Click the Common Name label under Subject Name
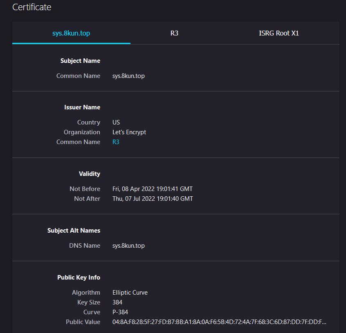The height and width of the screenshot is (333, 346). [x=79, y=76]
